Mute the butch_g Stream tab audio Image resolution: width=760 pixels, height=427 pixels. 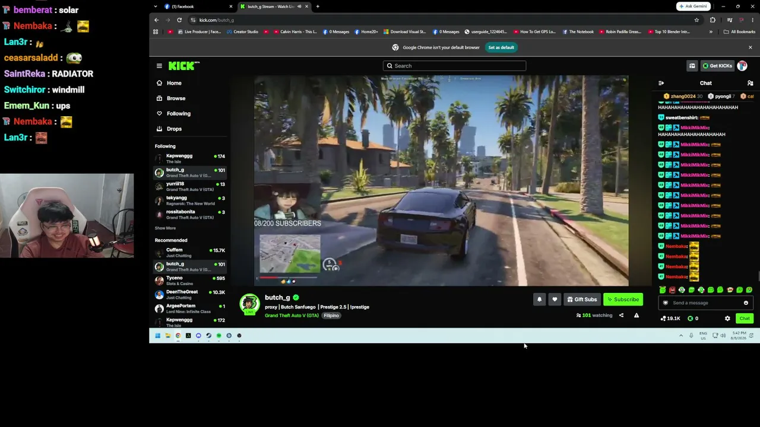pos(299,7)
